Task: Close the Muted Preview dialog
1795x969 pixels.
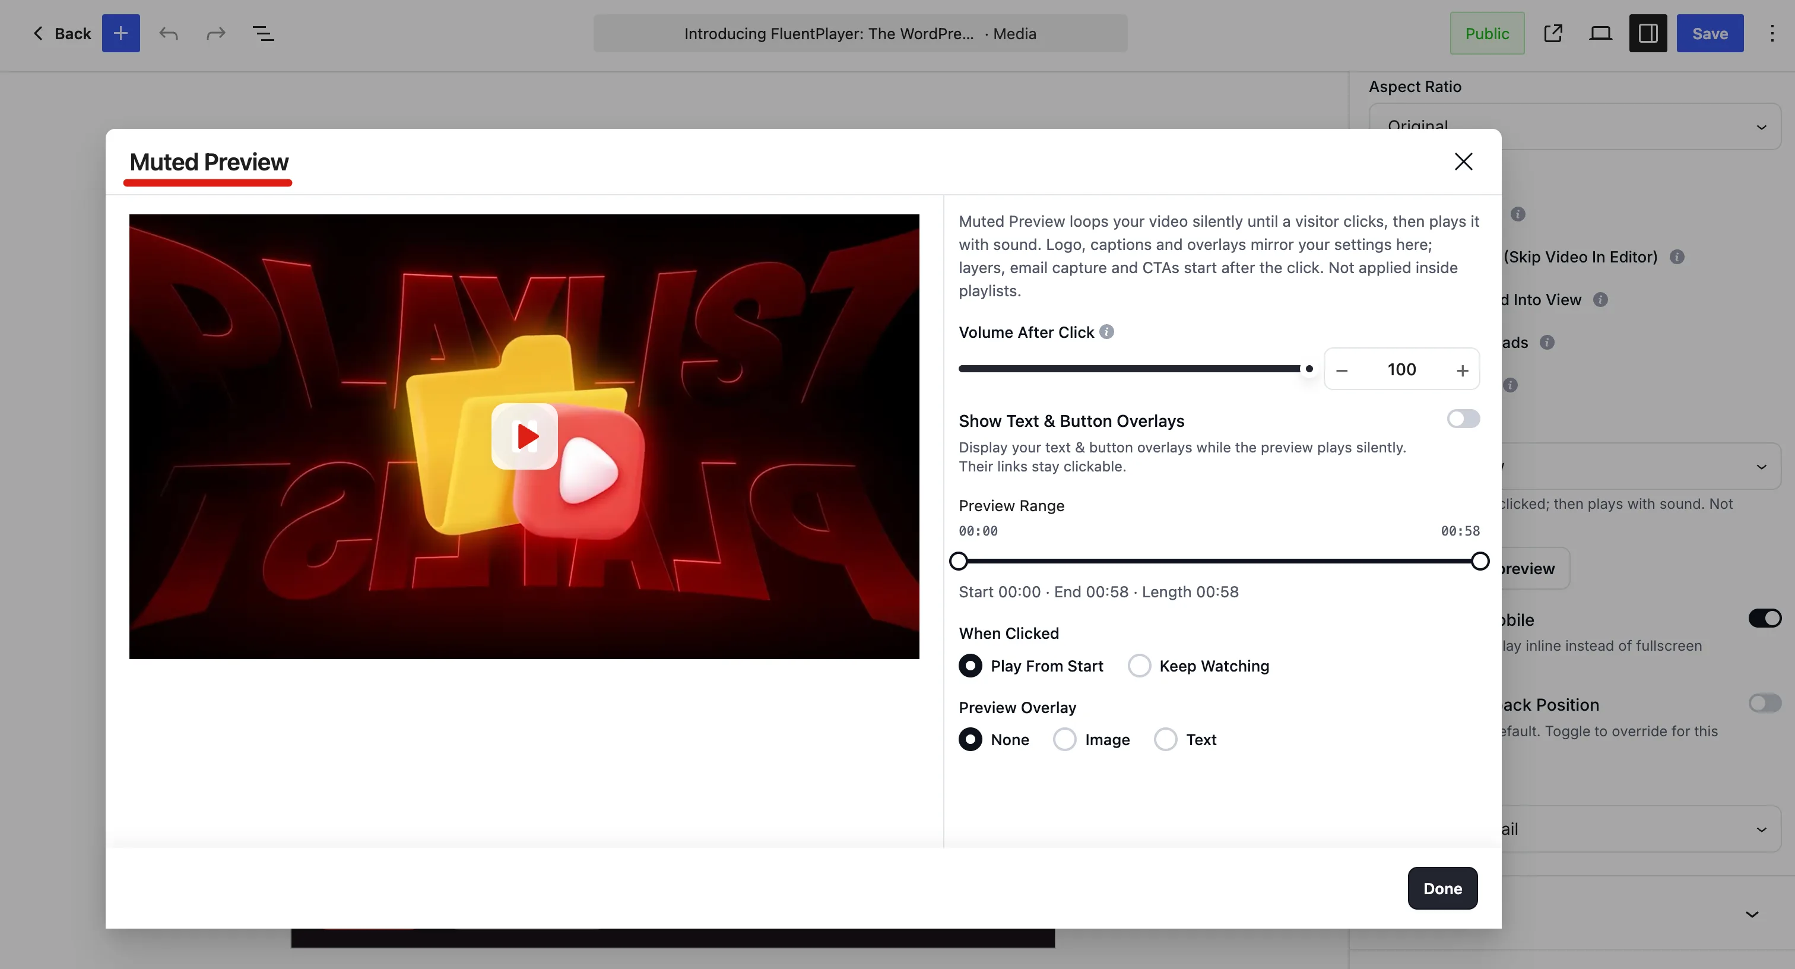Action: [1463, 161]
